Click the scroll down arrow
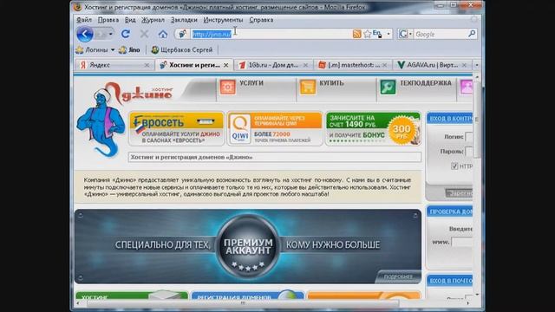The width and height of the screenshot is (555, 312). click(x=477, y=295)
